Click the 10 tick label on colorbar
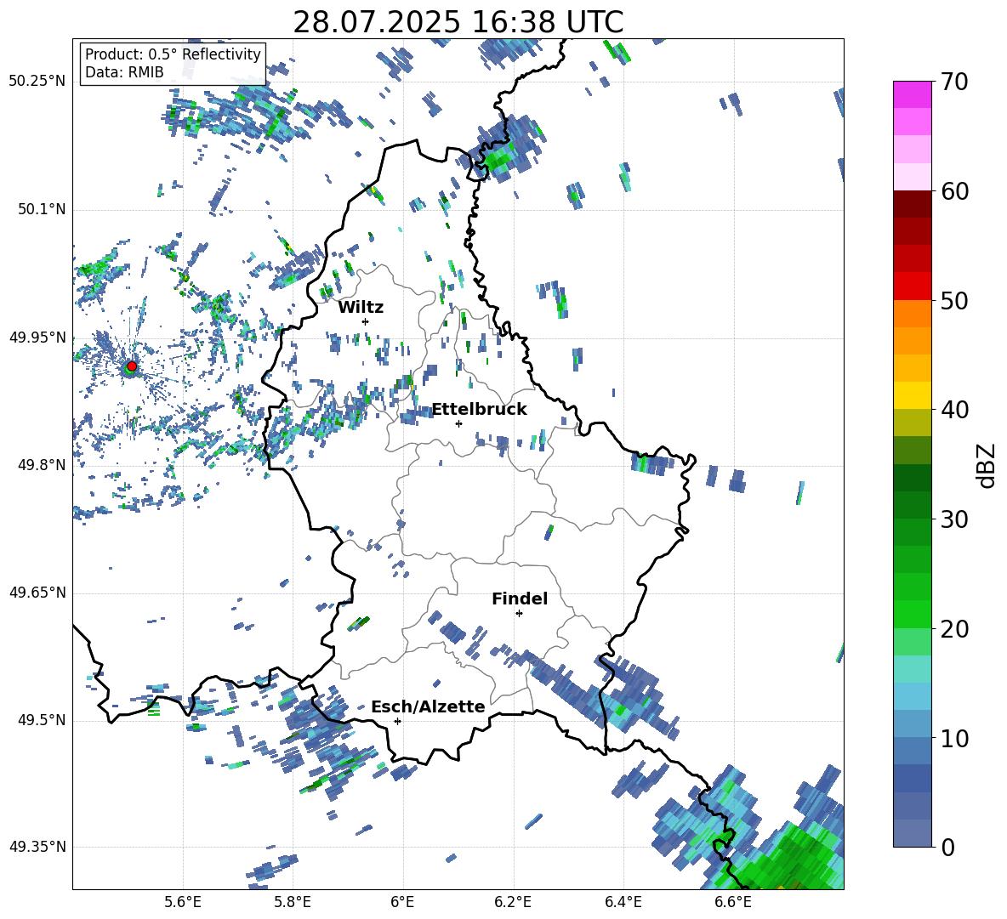This screenshot has height=919, width=1007. click(x=954, y=739)
